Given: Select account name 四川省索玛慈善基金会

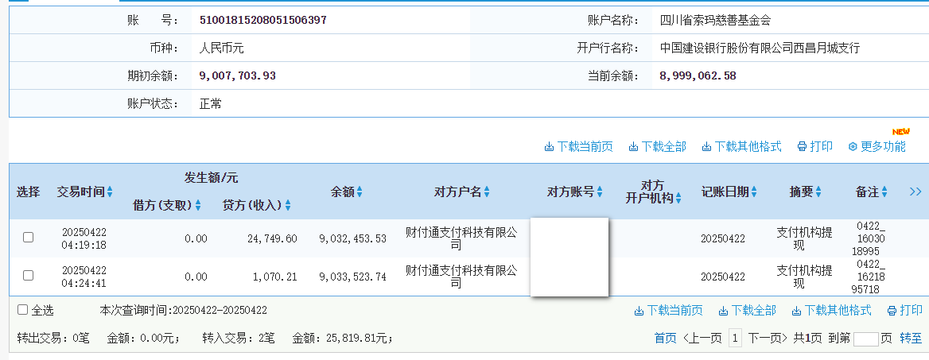Looking at the screenshot, I should click(x=716, y=20).
